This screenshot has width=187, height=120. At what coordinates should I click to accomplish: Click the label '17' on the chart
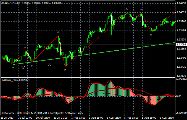pos(23,68)
